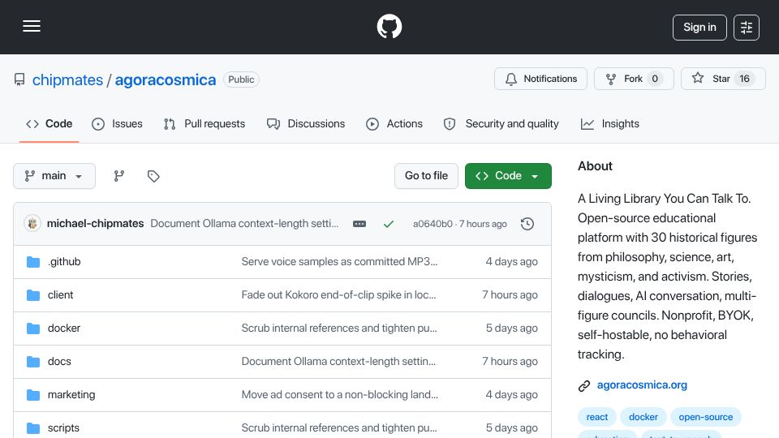The height and width of the screenshot is (438, 779).
Task: Select the react topic tag
Action: tap(596, 417)
